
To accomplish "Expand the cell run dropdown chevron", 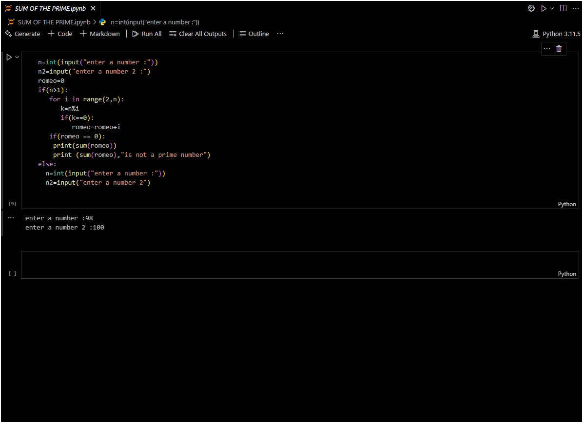I will point(17,57).
